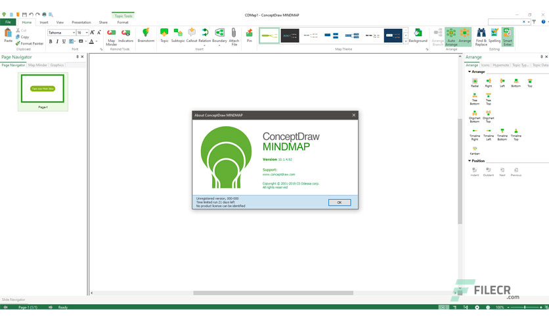Collapse the Position section triangle

click(470, 161)
